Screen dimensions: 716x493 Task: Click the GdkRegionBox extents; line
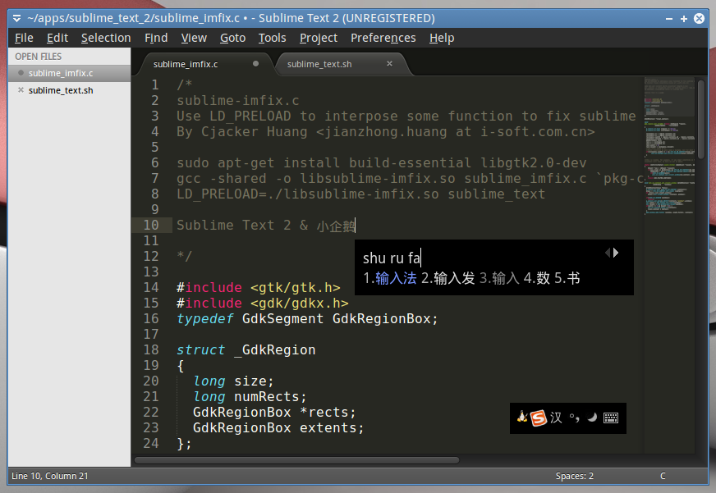[x=278, y=427]
